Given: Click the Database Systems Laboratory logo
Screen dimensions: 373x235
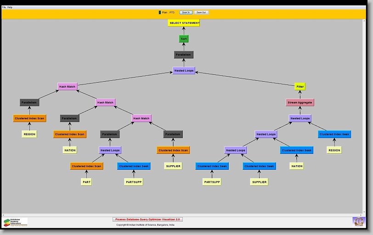Looking at the screenshot, I should click(x=15, y=222).
